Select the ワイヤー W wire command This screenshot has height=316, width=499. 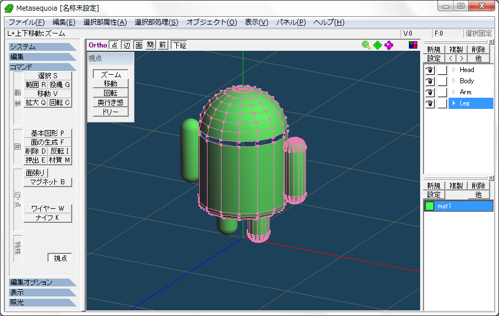(x=48, y=209)
